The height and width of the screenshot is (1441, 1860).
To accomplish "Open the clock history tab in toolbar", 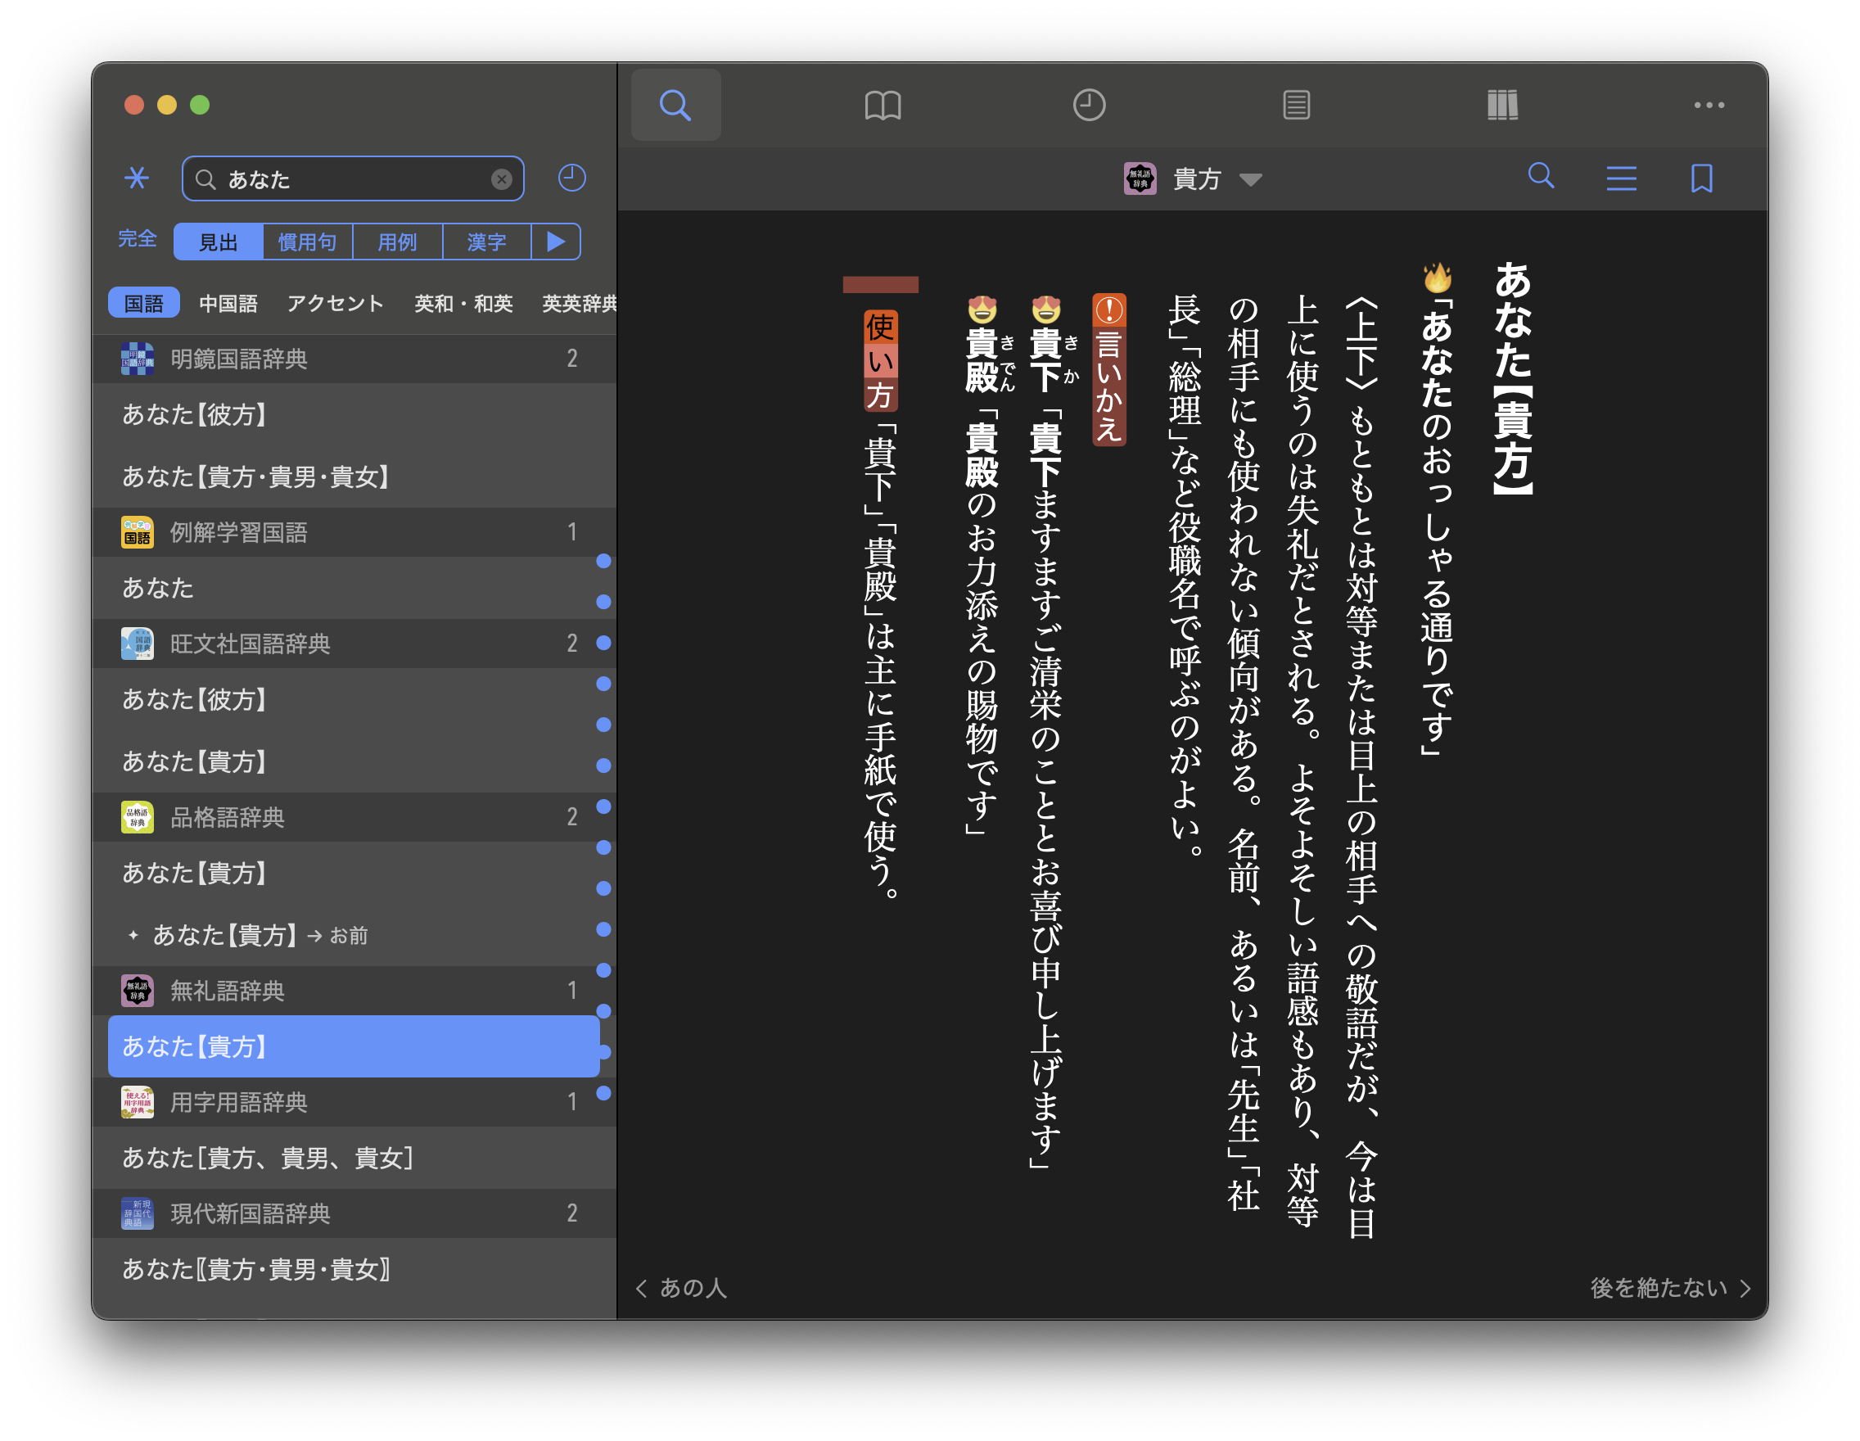I will pyautogui.click(x=1088, y=105).
